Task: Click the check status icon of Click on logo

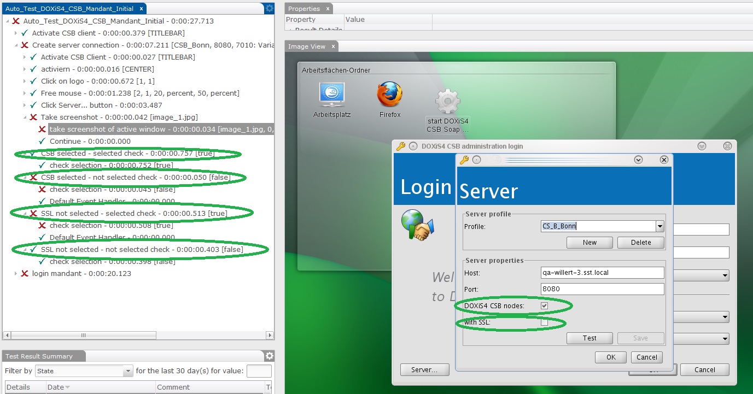Action: click(33, 81)
